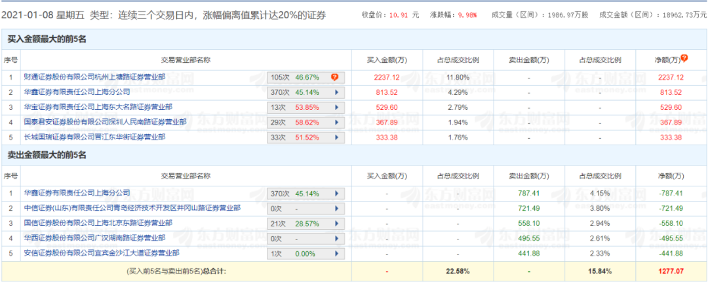Click the help icon next to the 净额(万) header
Image resolution: width=708 pixels, height=282 pixels.
point(684,58)
